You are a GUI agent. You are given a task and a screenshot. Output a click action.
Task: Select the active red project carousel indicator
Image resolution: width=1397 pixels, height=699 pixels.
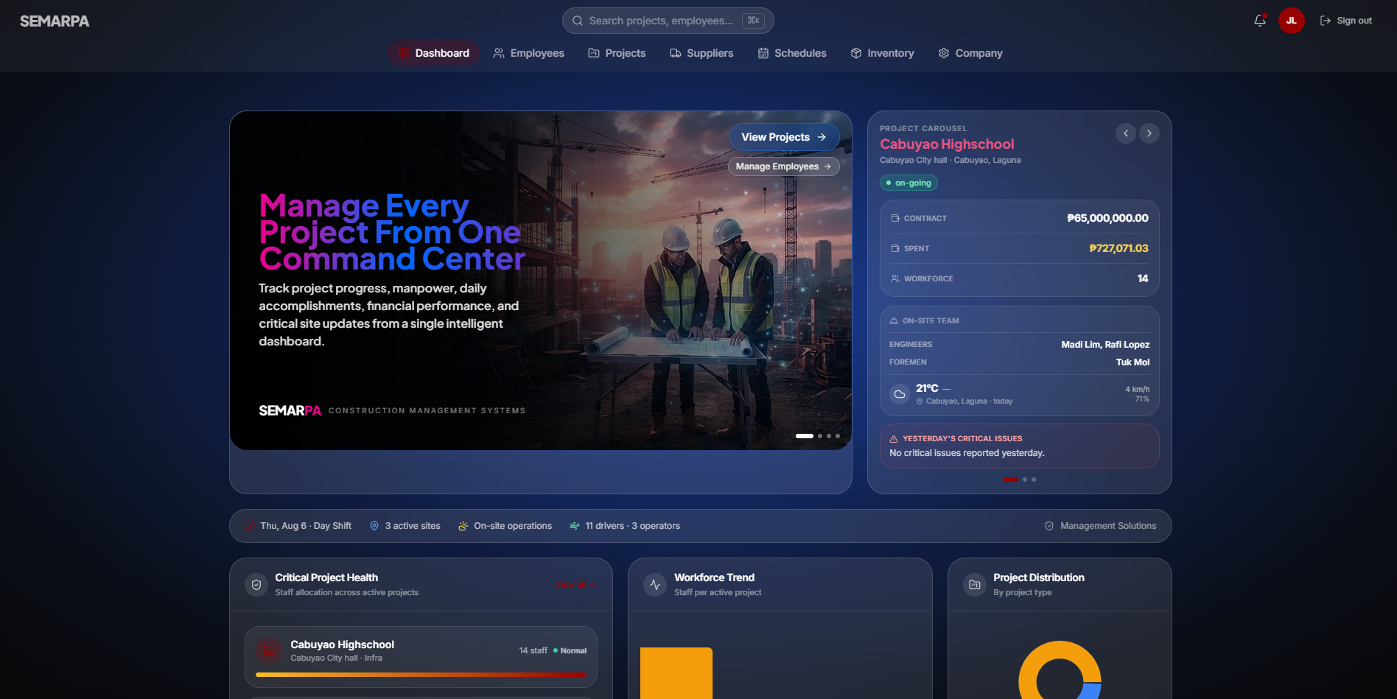[x=1010, y=480]
